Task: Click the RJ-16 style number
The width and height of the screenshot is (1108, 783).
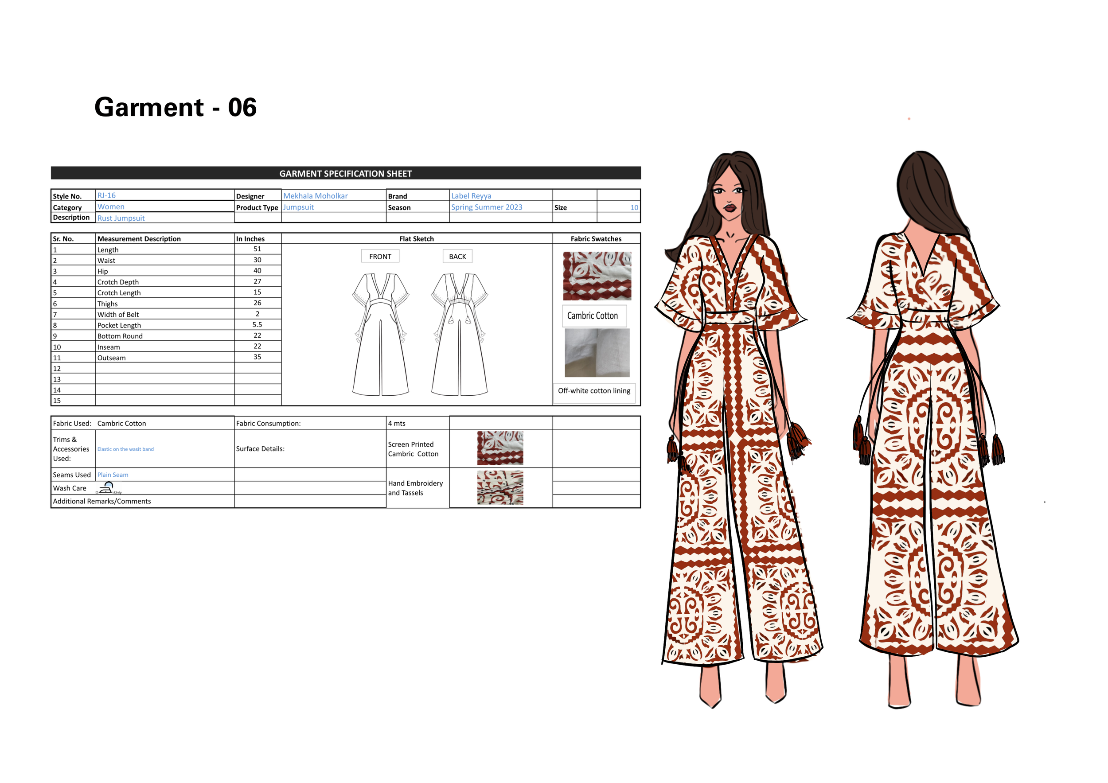Action: (106, 195)
